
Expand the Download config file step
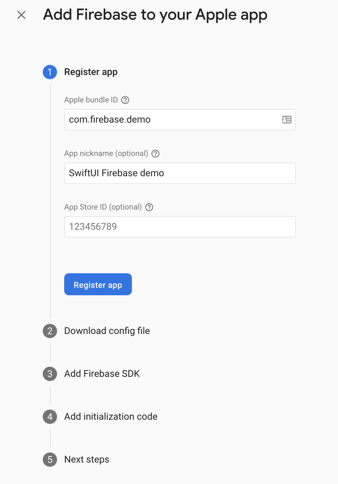(107, 331)
